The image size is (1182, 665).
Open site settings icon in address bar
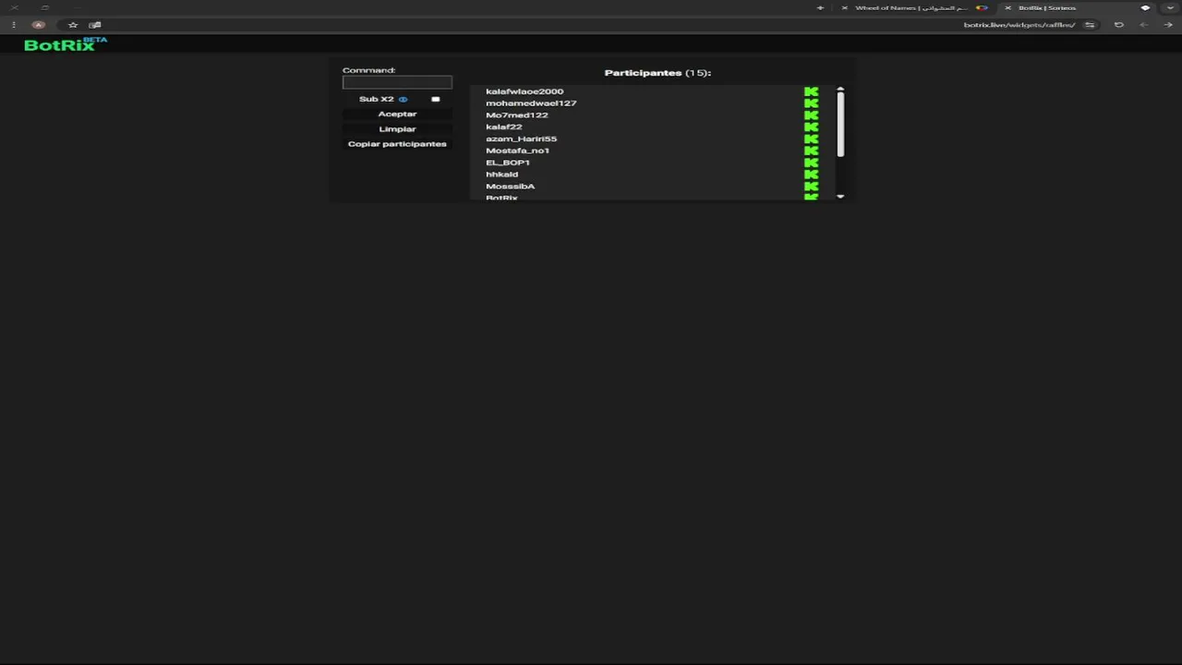1090,25
